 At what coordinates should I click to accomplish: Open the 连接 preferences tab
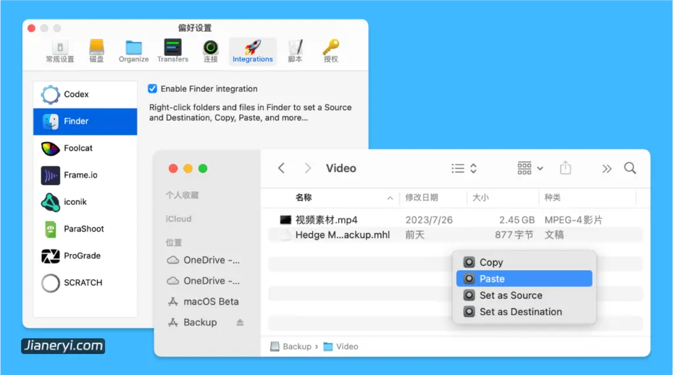(x=210, y=51)
